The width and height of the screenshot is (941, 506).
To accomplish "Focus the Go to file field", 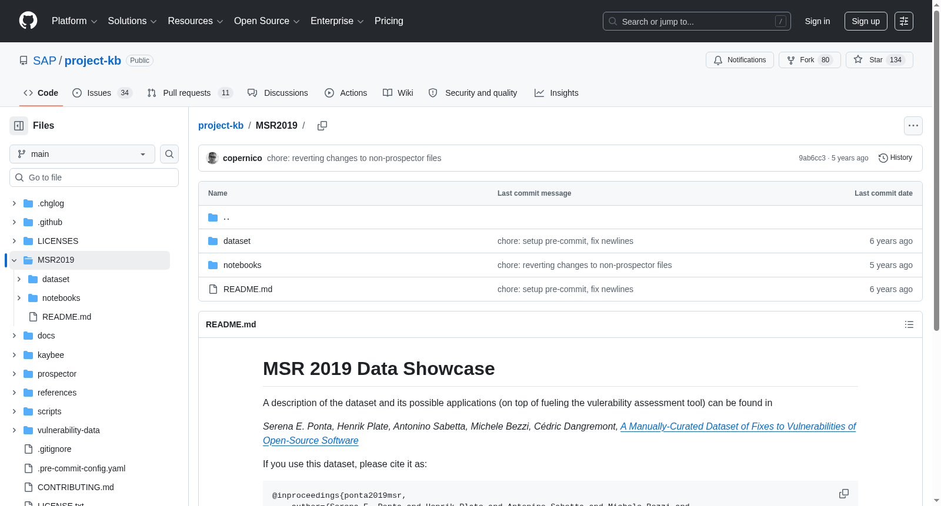I will 94,177.
